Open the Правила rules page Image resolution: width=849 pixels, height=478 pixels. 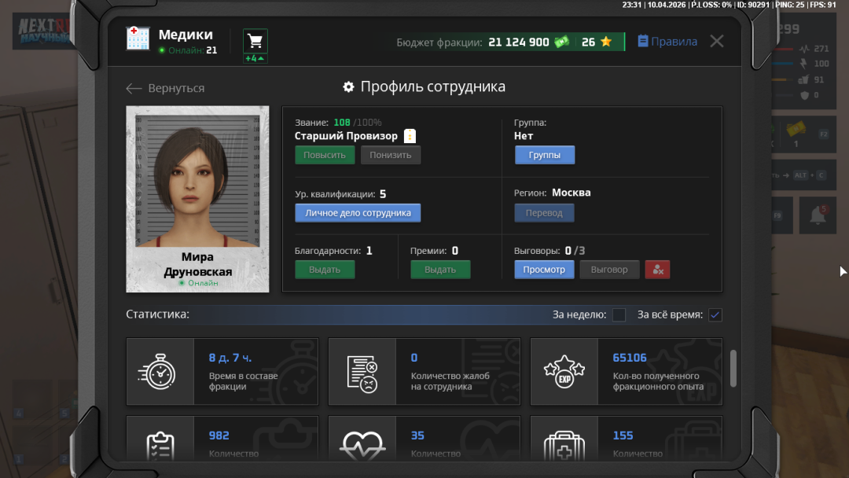tap(667, 41)
